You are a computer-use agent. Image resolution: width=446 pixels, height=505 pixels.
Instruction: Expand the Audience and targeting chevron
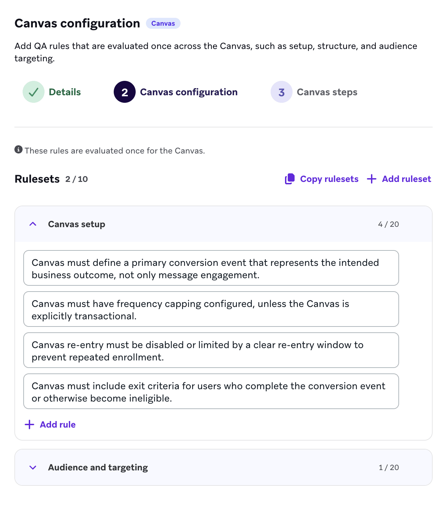[33, 467]
